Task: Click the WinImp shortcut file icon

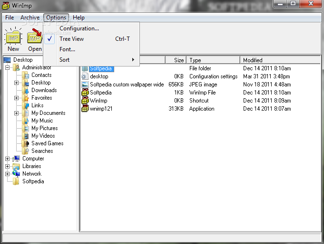Action: [85, 101]
